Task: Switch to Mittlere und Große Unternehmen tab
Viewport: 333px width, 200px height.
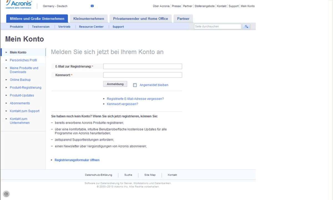Action: [37, 19]
